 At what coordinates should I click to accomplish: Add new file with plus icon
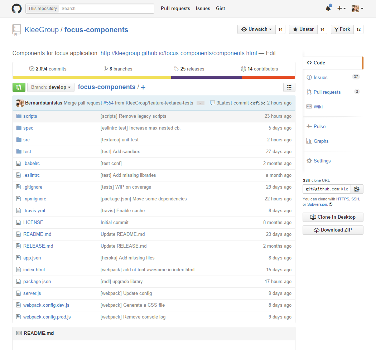(x=143, y=87)
